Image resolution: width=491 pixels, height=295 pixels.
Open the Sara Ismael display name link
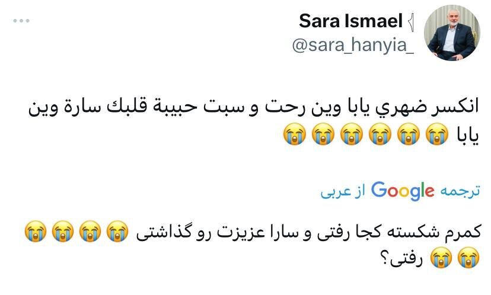pos(350,21)
